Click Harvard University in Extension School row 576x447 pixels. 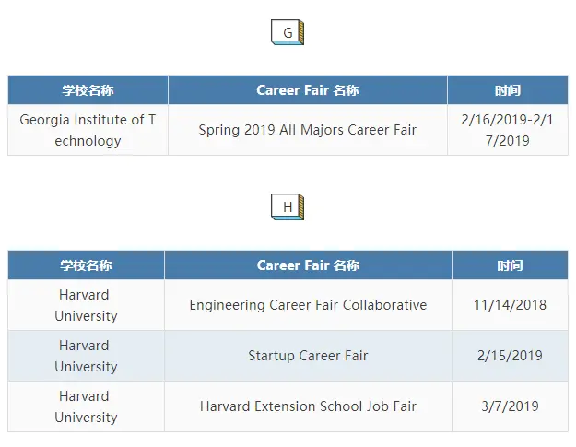tap(86, 406)
